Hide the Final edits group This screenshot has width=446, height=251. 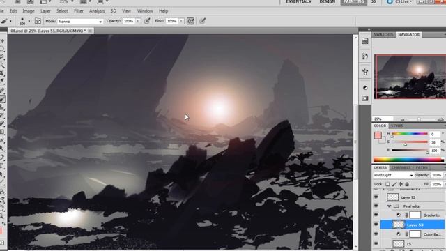click(x=376, y=206)
